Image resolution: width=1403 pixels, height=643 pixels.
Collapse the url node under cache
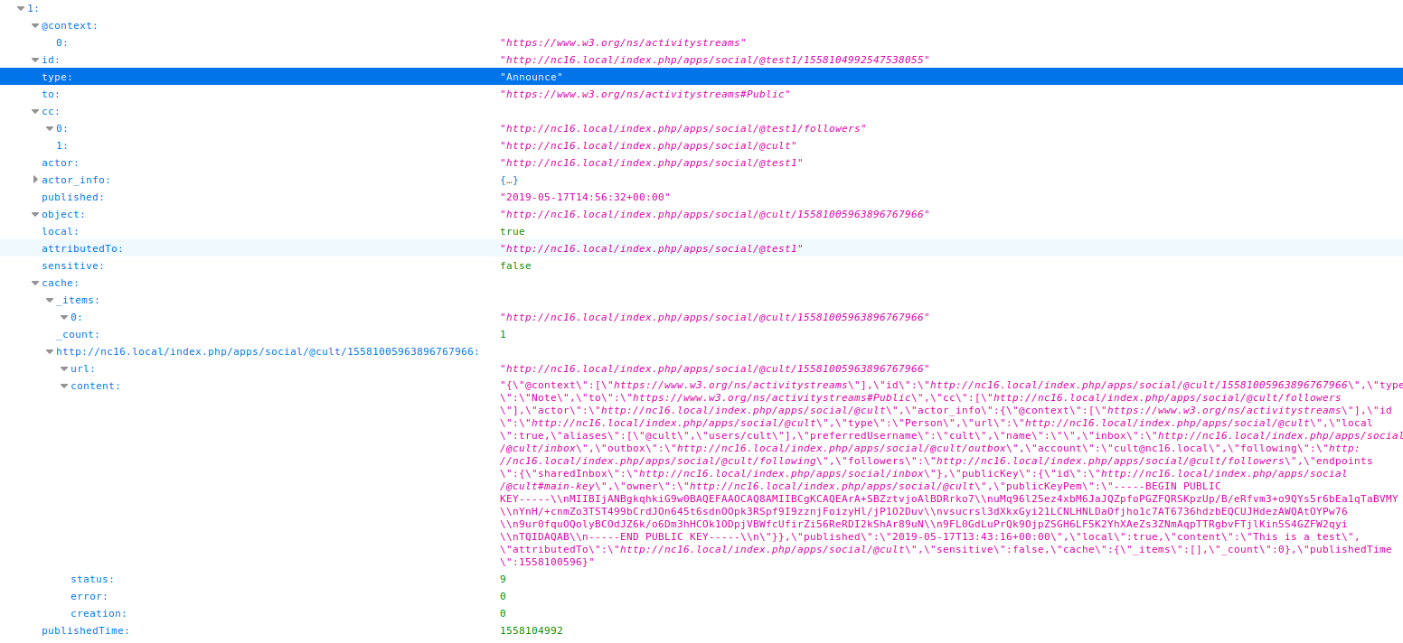click(x=64, y=368)
